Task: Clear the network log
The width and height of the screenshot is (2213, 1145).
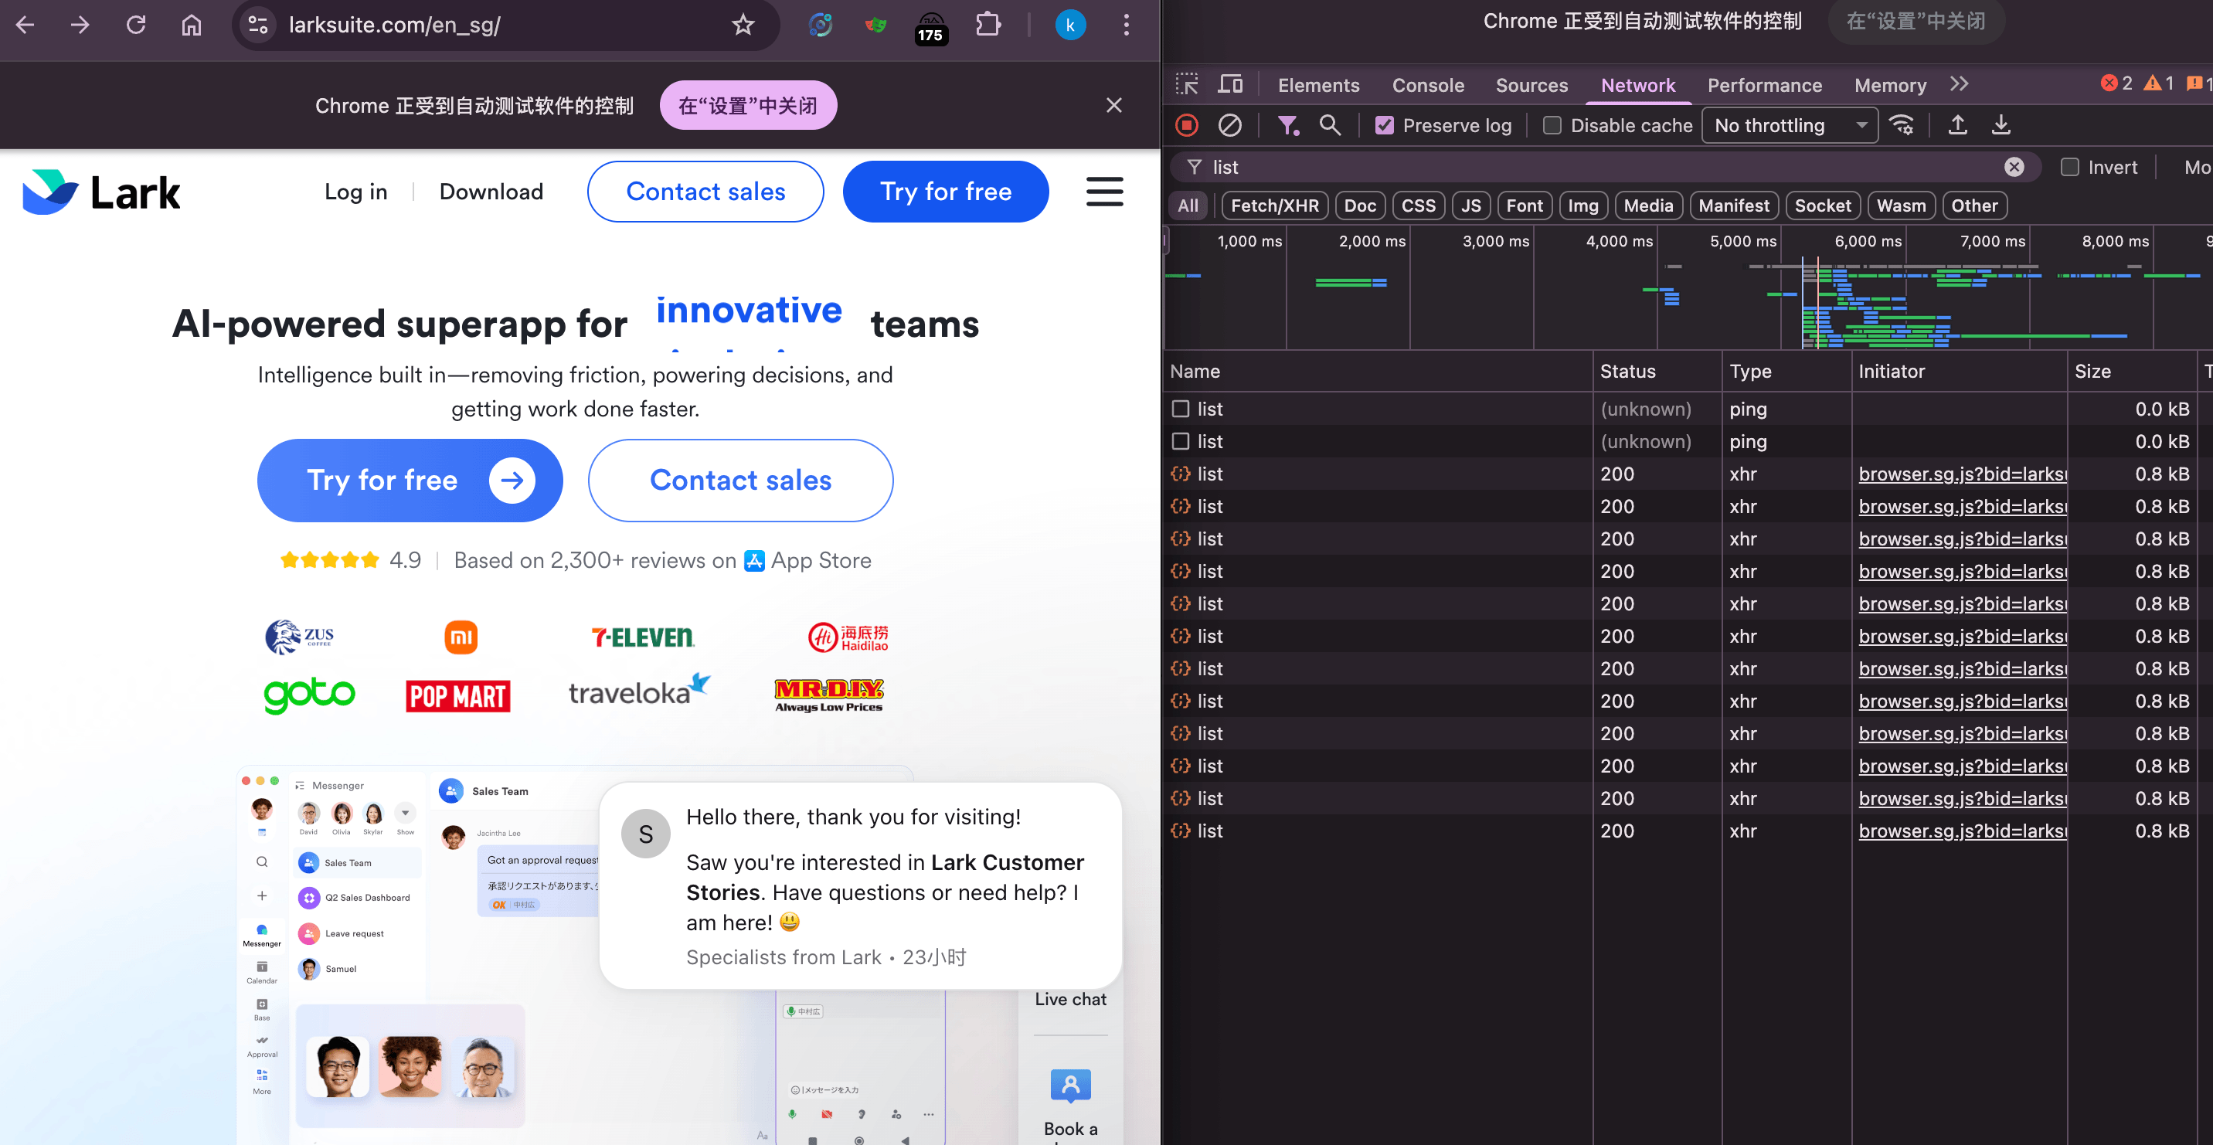Action: [x=1229, y=125]
